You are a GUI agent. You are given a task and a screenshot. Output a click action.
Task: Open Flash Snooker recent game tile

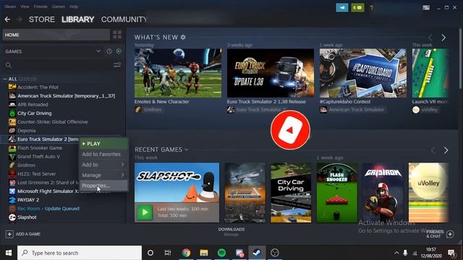pyautogui.click(x=337, y=193)
